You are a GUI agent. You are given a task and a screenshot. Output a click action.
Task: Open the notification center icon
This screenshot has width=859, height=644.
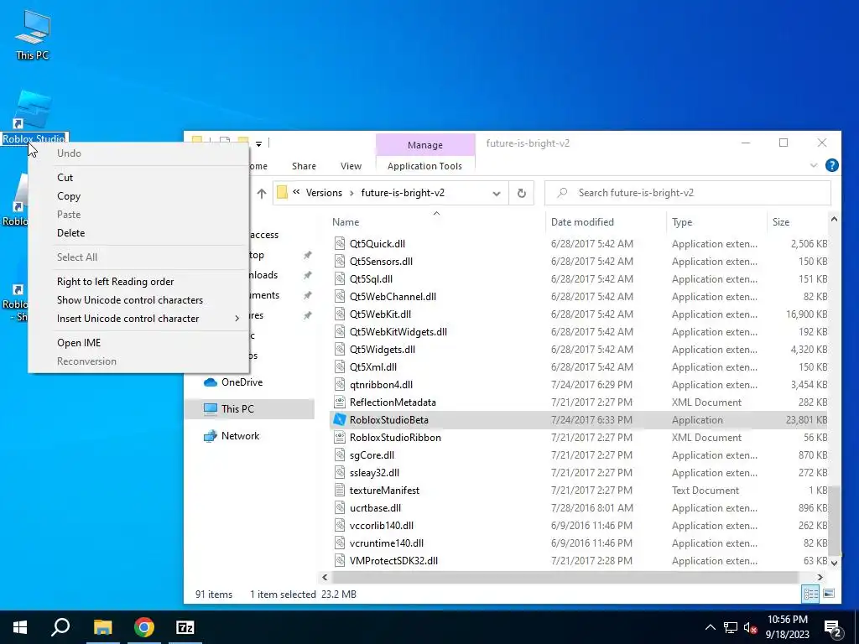832,628
